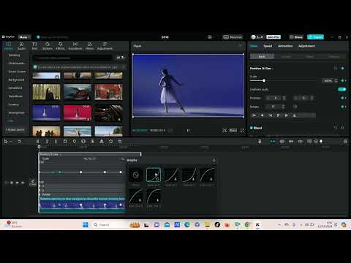Adjust the timeline zoom slider

point(321,141)
